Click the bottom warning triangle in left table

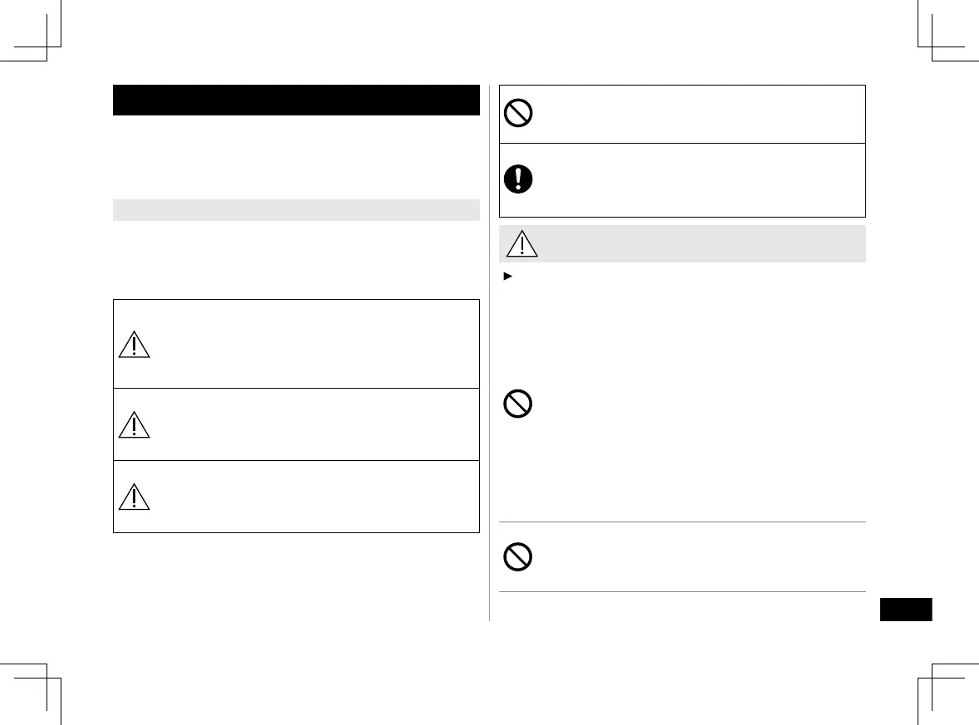134,496
